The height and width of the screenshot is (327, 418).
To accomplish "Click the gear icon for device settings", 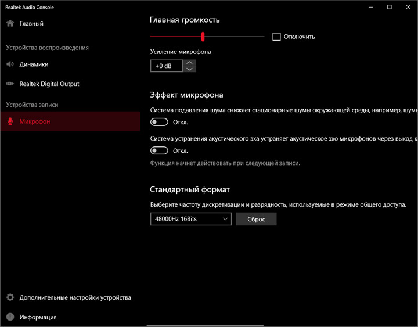I will 10,297.
